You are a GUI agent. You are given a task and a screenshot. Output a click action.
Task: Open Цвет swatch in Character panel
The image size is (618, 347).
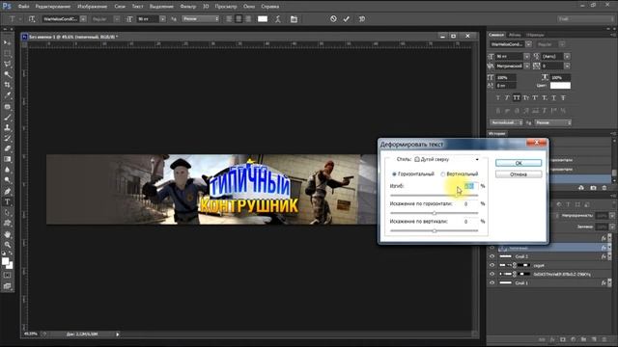pos(560,86)
